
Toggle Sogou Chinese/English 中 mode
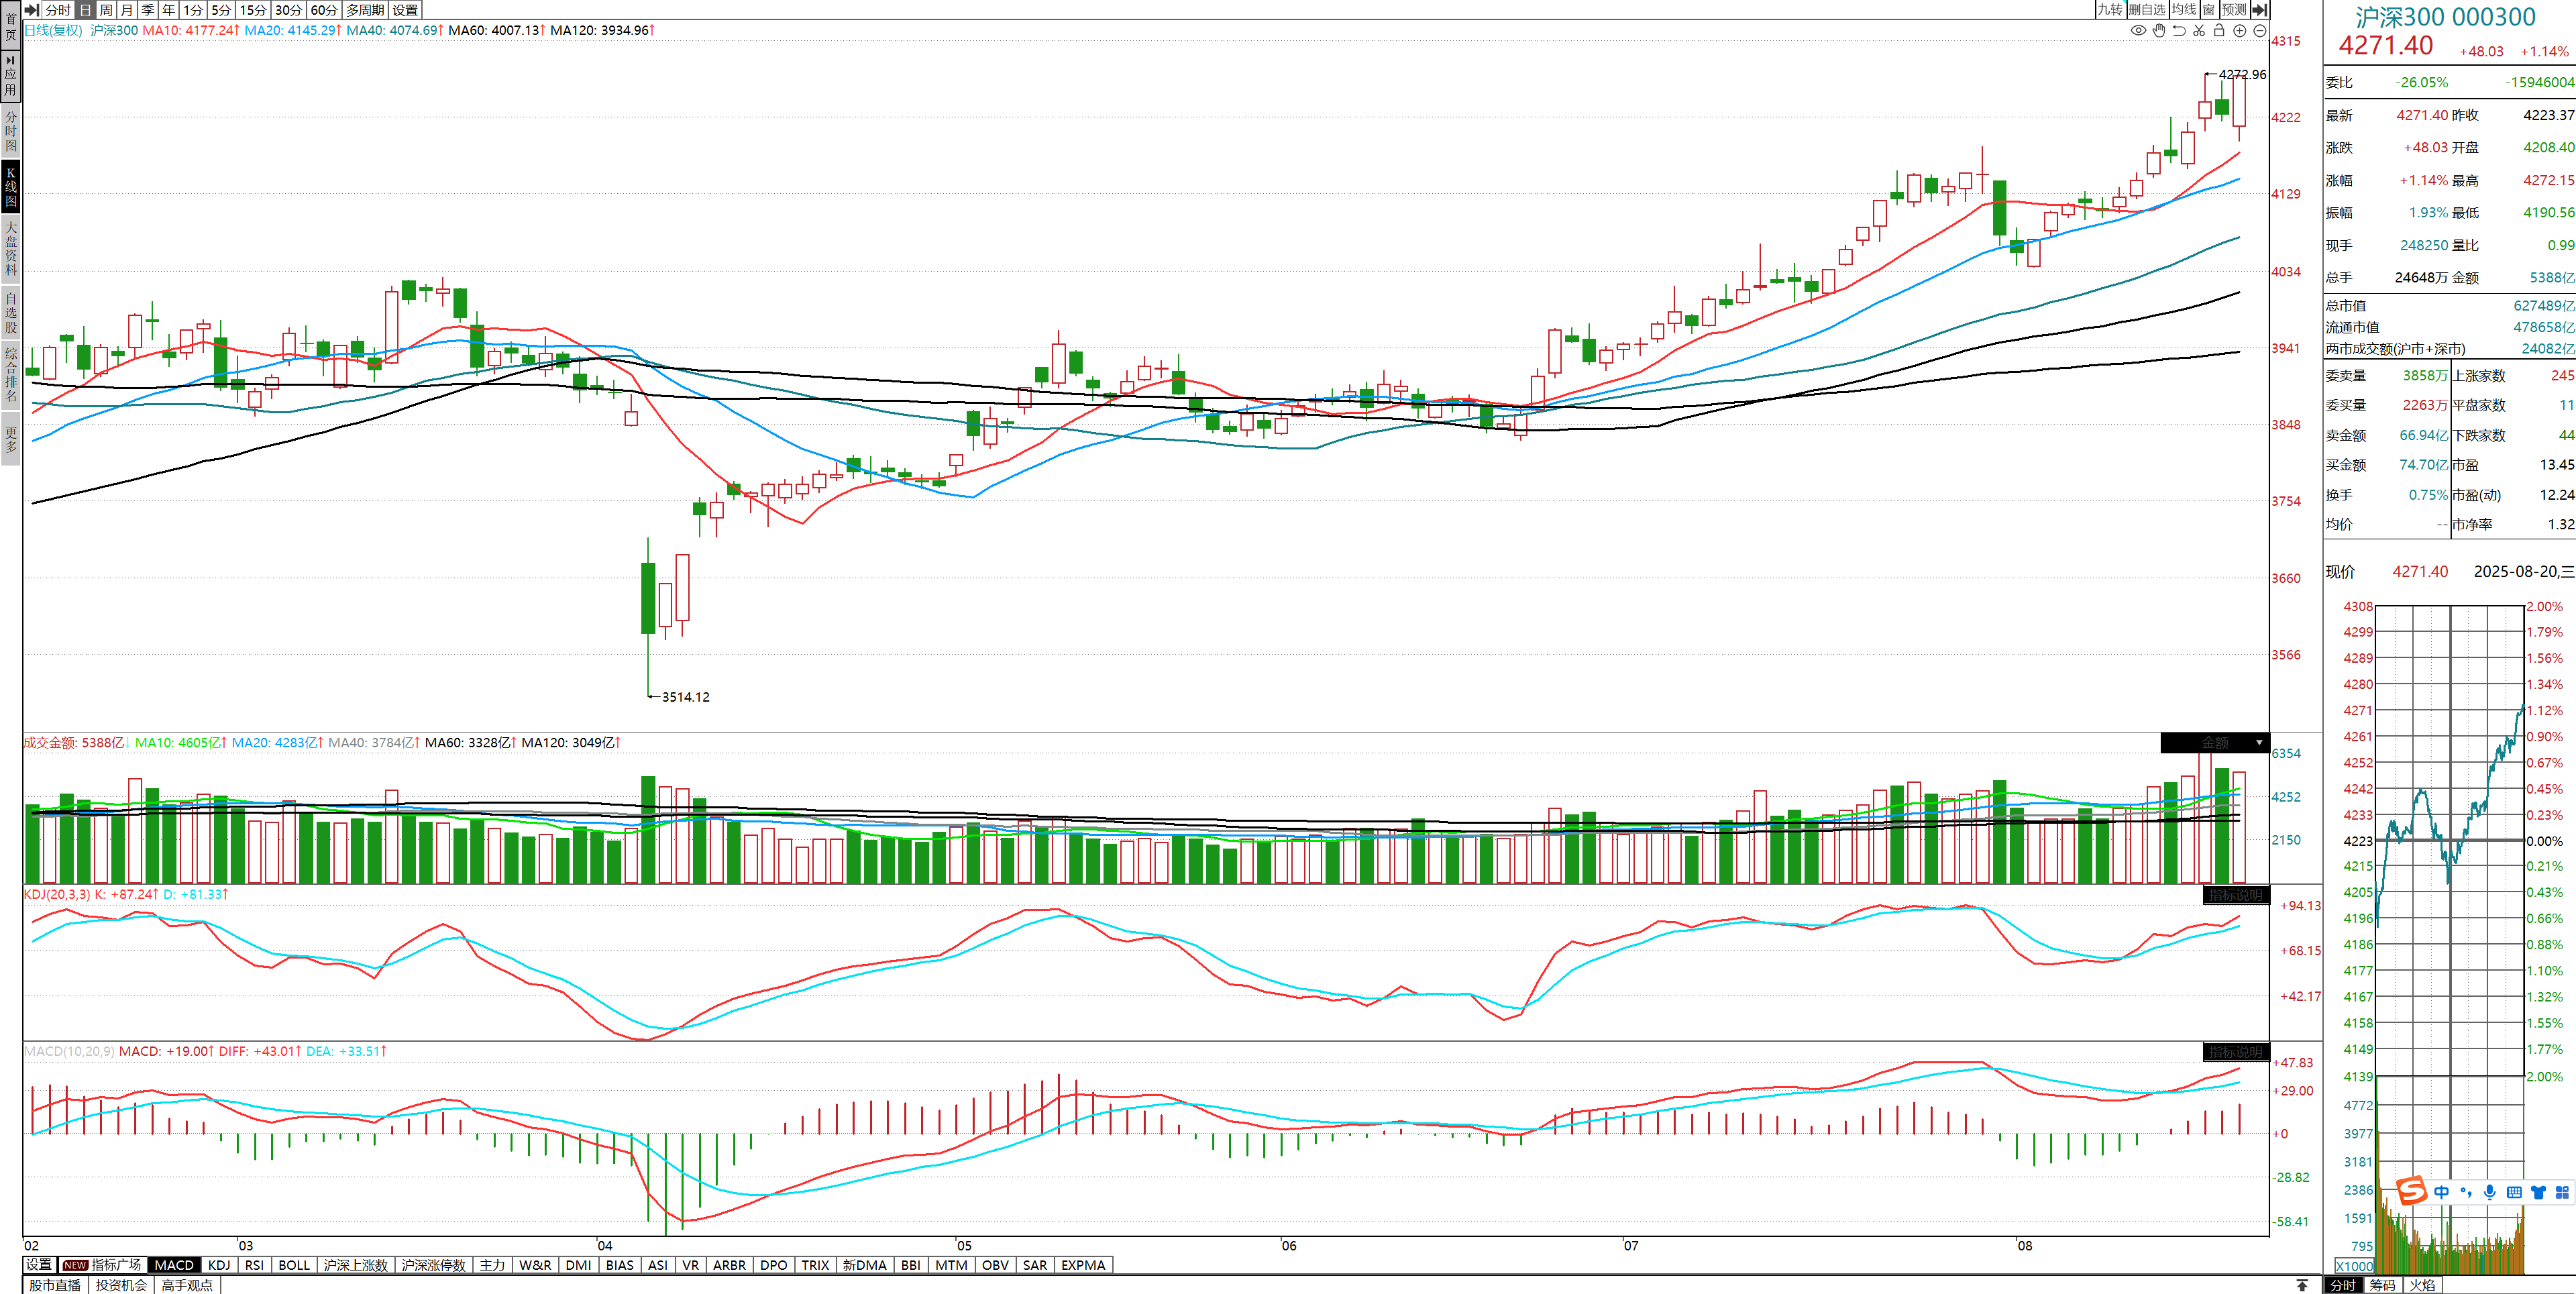[2442, 1192]
